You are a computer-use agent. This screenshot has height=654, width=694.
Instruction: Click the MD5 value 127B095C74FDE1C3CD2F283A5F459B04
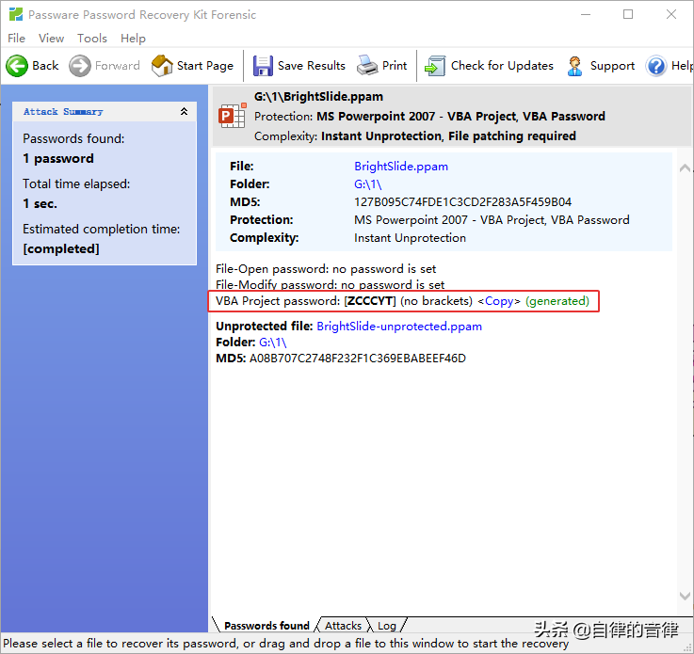coord(462,202)
